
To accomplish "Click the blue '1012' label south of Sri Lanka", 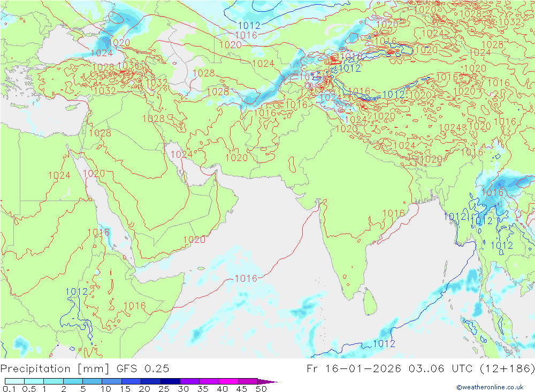I will coord(384,343).
